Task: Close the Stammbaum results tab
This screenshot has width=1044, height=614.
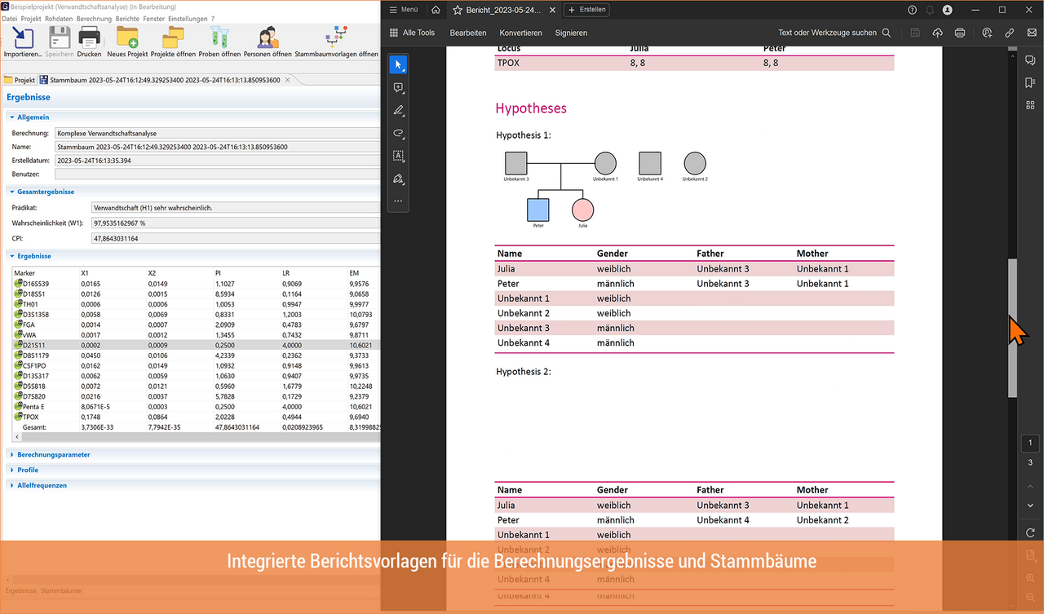Action: point(287,80)
